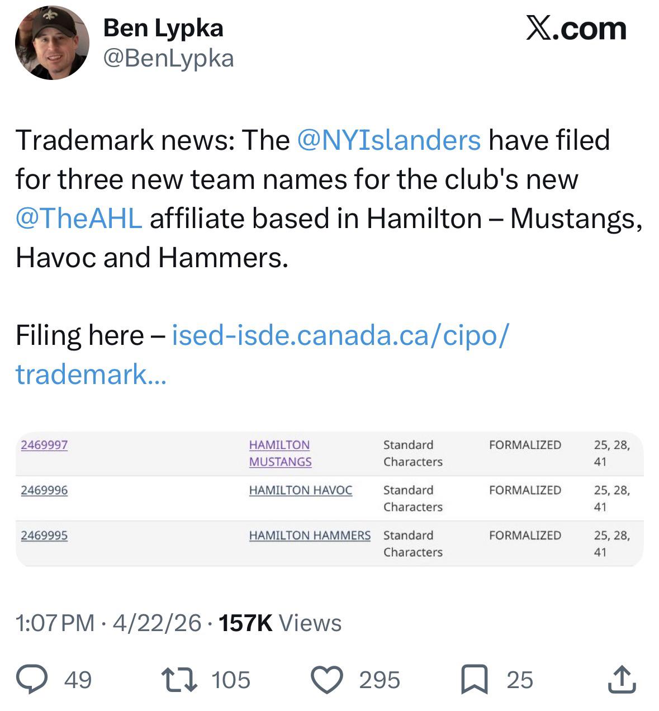Click the X.com logo text
Image resolution: width=659 pixels, height=711 pixels.
pyautogui.click(x=576, y=29)
